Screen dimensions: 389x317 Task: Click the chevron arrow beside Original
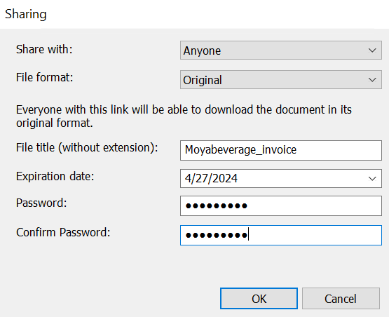(372, 80)
